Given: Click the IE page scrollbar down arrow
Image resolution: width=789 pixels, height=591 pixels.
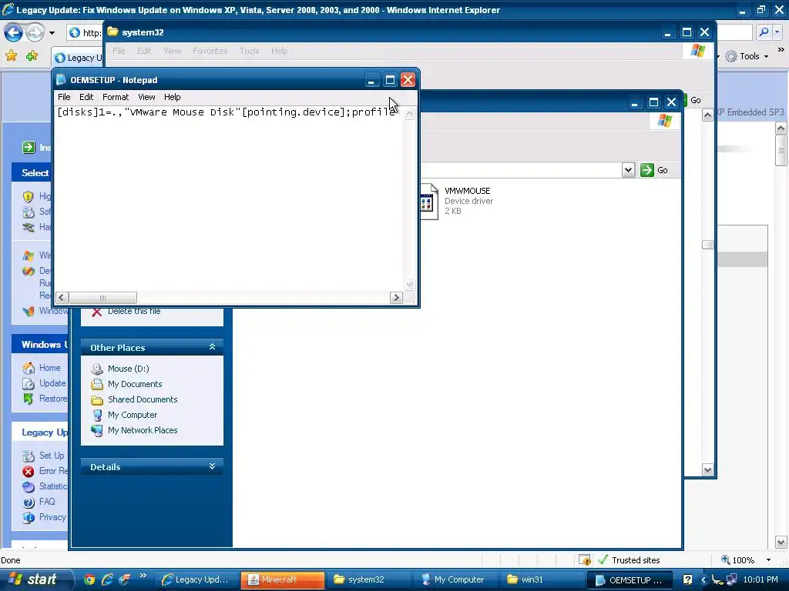Looking at the screenshot, I should coord(781,543).
